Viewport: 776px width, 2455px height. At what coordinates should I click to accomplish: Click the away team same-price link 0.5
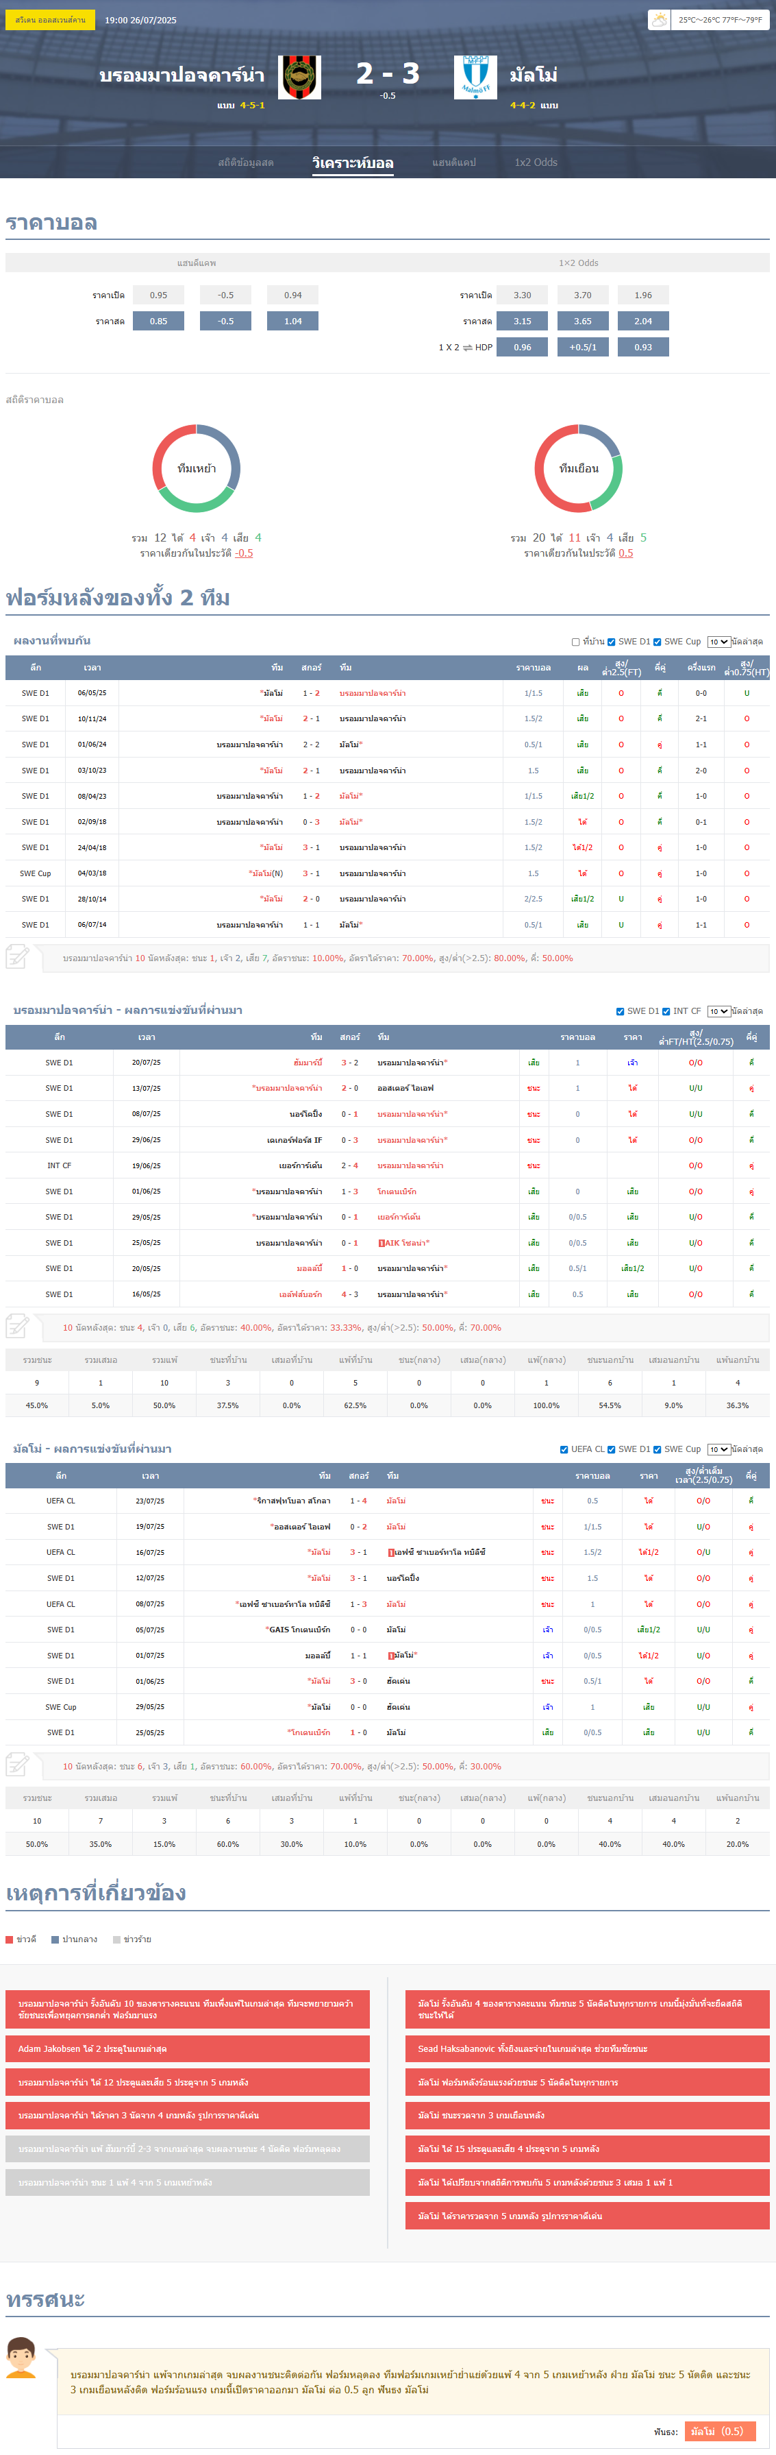tap(625, 553)
